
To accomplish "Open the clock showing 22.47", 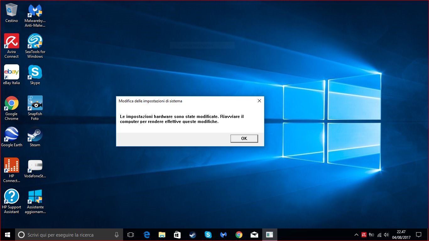I will pyautogui.click(x=401, y=235).
